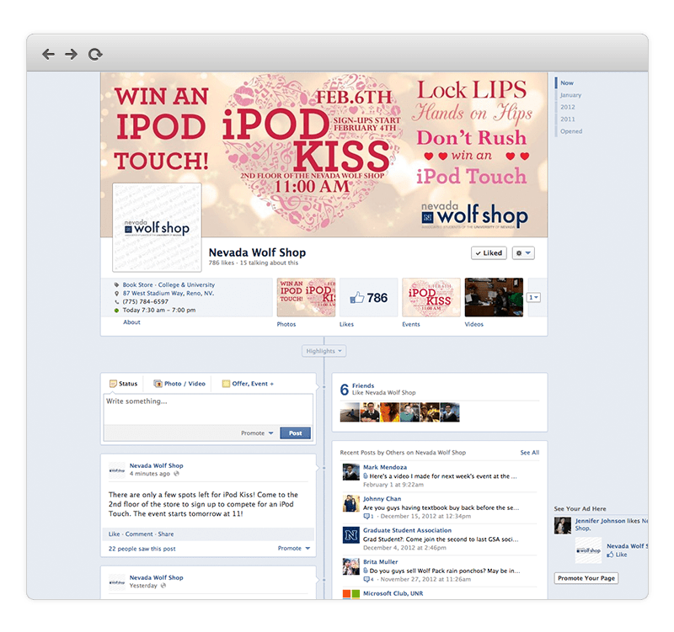Go forward with the browser forward arrow
This screenshot has height=632, width=674.
pos(71,54)
